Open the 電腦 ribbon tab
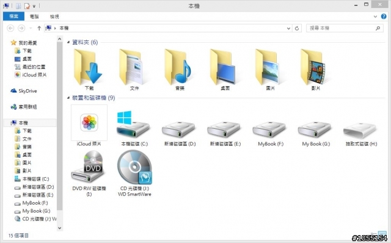The height and width of the screenshot is (243, 391). pyautogui.click(x=34, y=16)
